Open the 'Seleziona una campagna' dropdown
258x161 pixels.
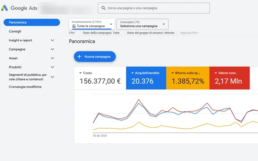(142, 24)
